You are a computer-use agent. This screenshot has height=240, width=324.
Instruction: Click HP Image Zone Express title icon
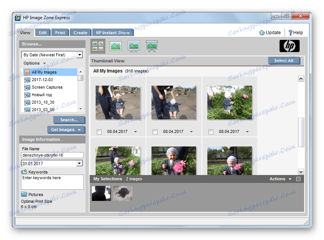tap(18, 18)
